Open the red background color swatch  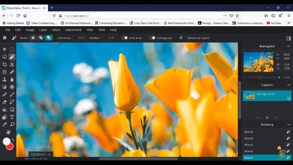[10, 147]
